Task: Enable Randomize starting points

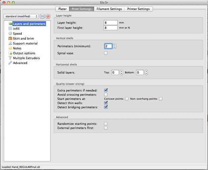Action: [106, 124]
